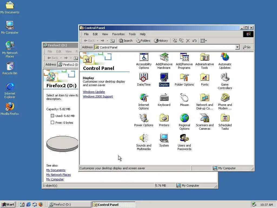The height and width of the screenshot is (208, 277).
Task: Open the File menu in Control Panel
Action: tap(86, 34)
